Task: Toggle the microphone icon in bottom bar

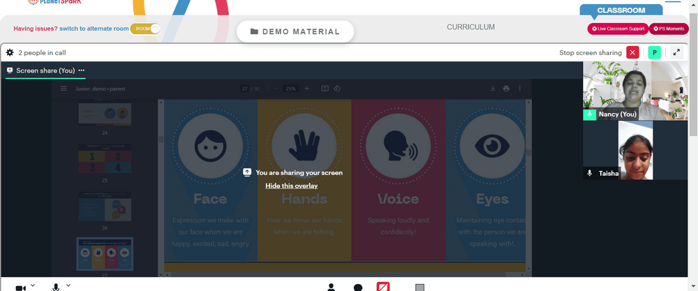Action: coord(56,288)
